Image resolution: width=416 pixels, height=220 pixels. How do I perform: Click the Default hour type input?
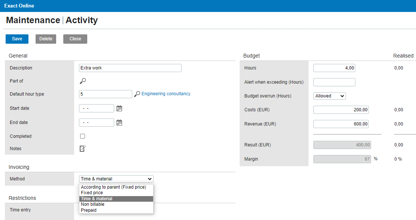point(106,94)
